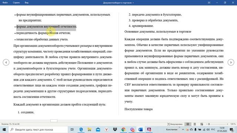The width and height of the screenshot is (237, 133).
Task: Show hidden system tray icons
Action: [183, 130]
